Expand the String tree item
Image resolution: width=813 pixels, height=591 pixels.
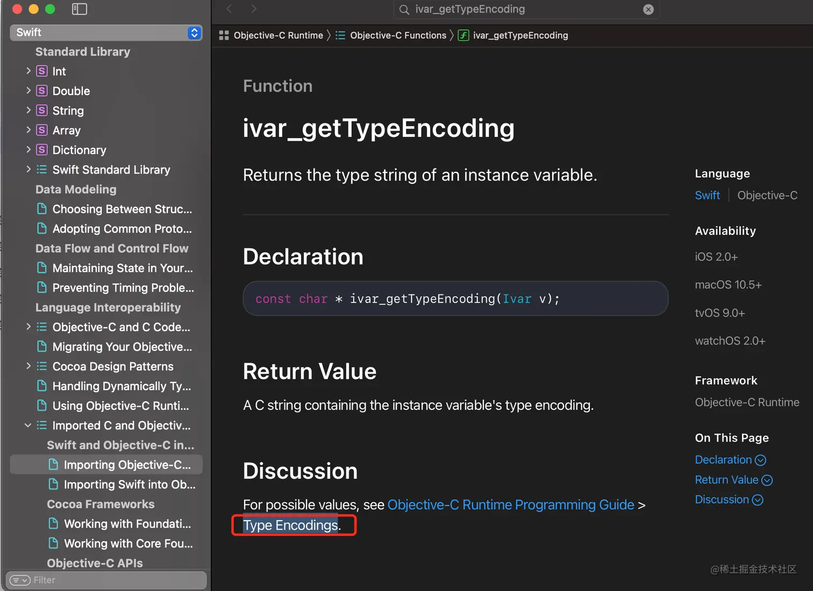[28, 110]
